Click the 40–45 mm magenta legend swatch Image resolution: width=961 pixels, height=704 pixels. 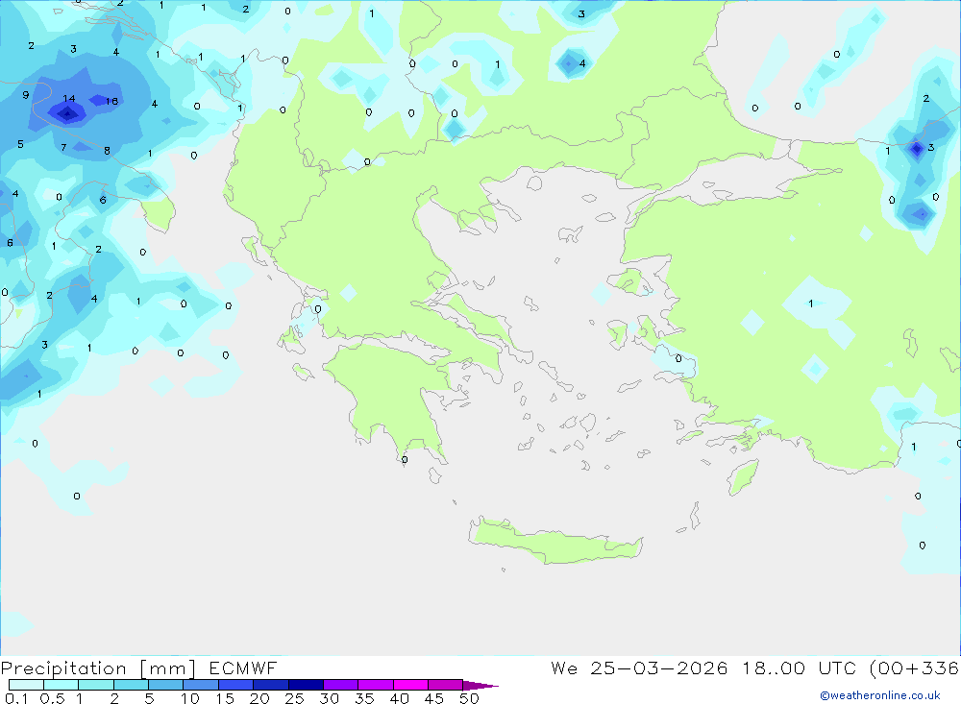pos(410,685)
